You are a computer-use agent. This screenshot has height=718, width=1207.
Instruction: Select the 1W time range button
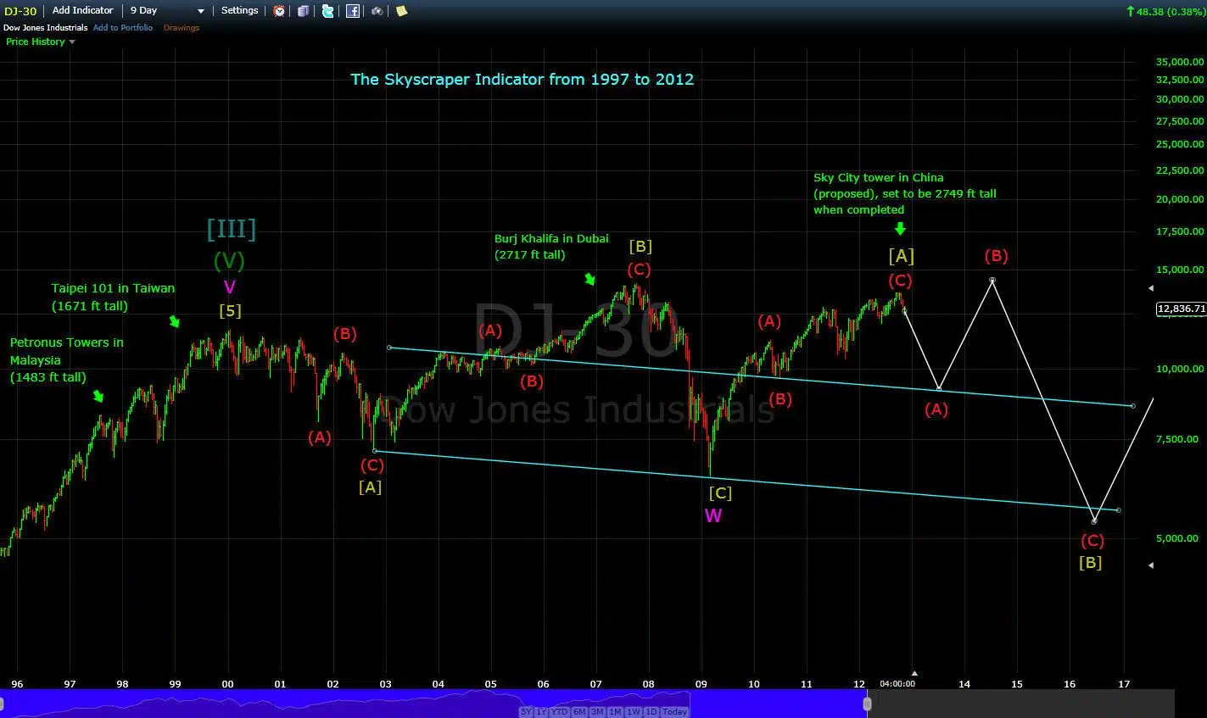[x=634, y=712]
